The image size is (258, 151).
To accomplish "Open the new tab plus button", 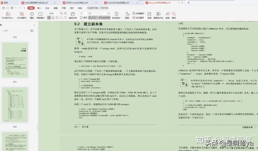I will (x=188, y=3).
